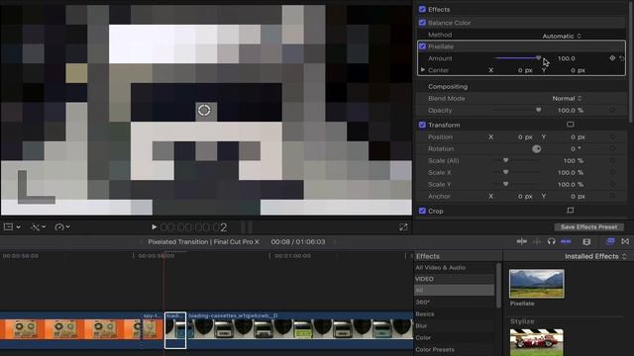Open the clip appearance dropdown below viewer
Image resolution: width=634 pixels, height=356 pixels.
point(12,227)
